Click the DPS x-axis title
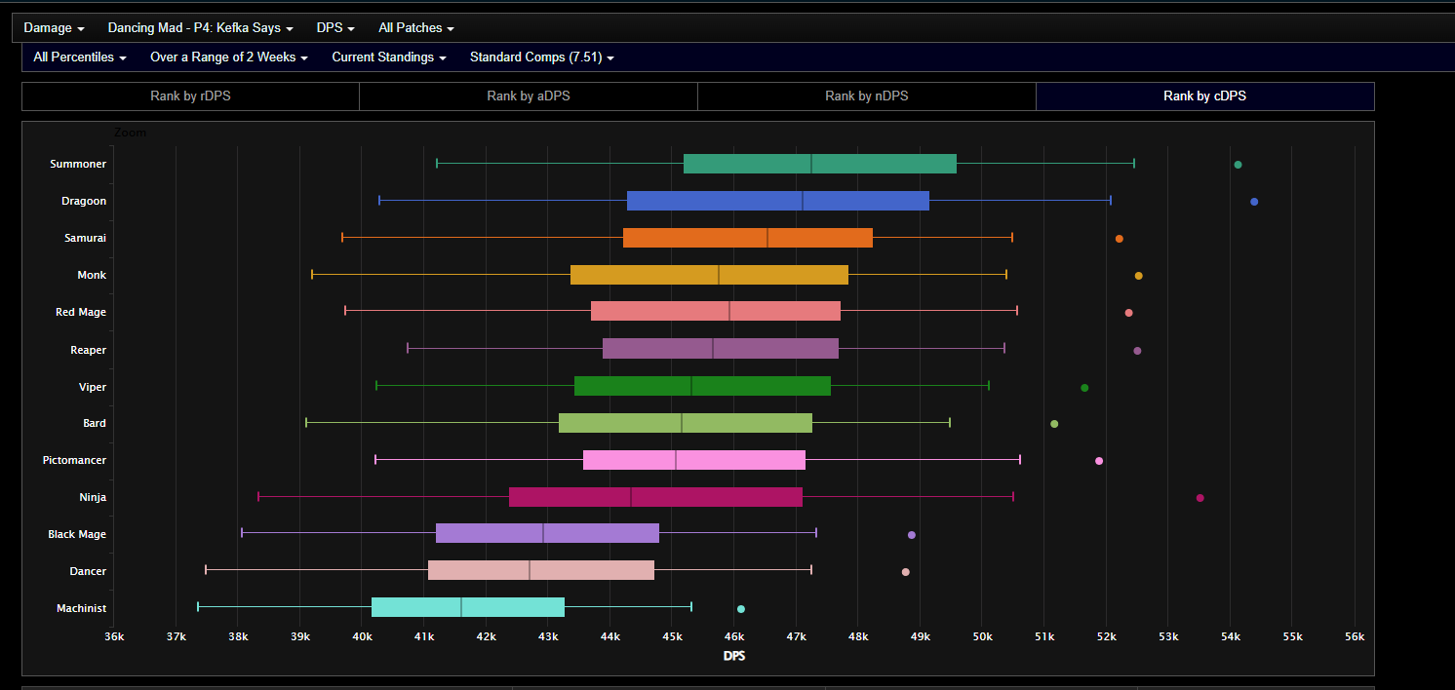The width and height of the screenshot is (1455, 690). (x=734, y=656)
